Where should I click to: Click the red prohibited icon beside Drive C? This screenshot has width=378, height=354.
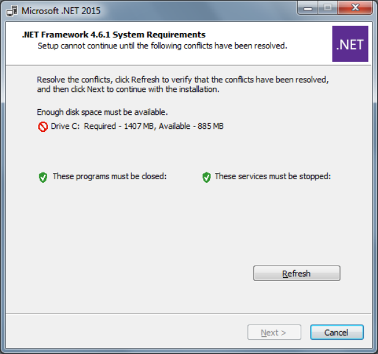coord(42,127)
